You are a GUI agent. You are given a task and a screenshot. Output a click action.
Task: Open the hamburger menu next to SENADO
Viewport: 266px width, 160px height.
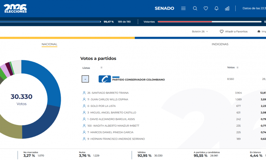coord(183,9)
